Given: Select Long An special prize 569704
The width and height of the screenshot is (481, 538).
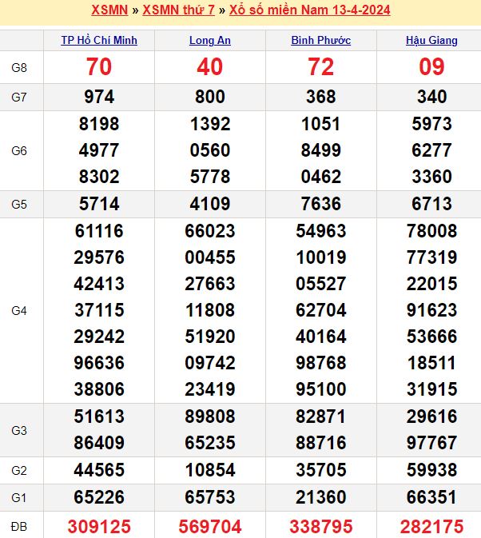Looking at the screenshot, I should pos(210,526).
